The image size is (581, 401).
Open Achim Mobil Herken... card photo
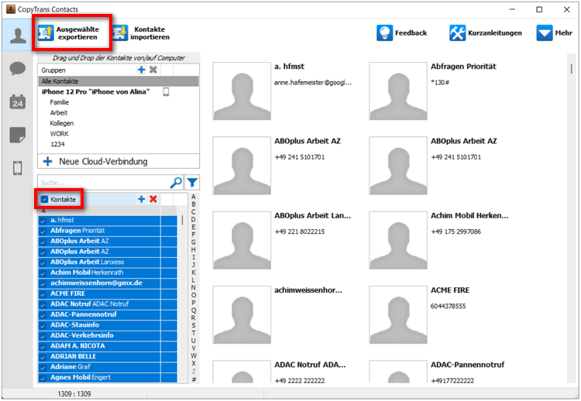click(x=398, y=240)
